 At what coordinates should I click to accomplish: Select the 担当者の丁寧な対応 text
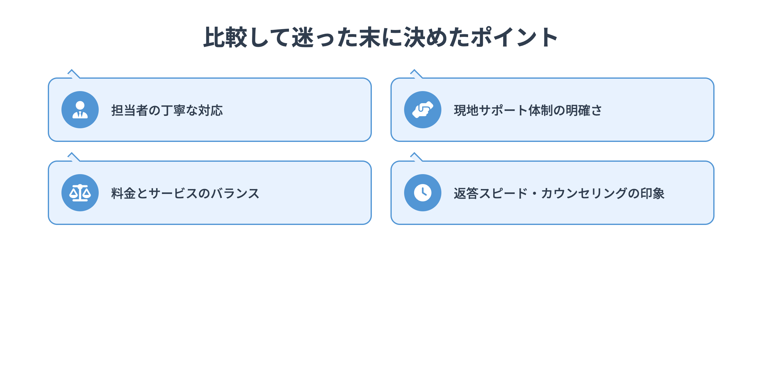coord(167,110)
